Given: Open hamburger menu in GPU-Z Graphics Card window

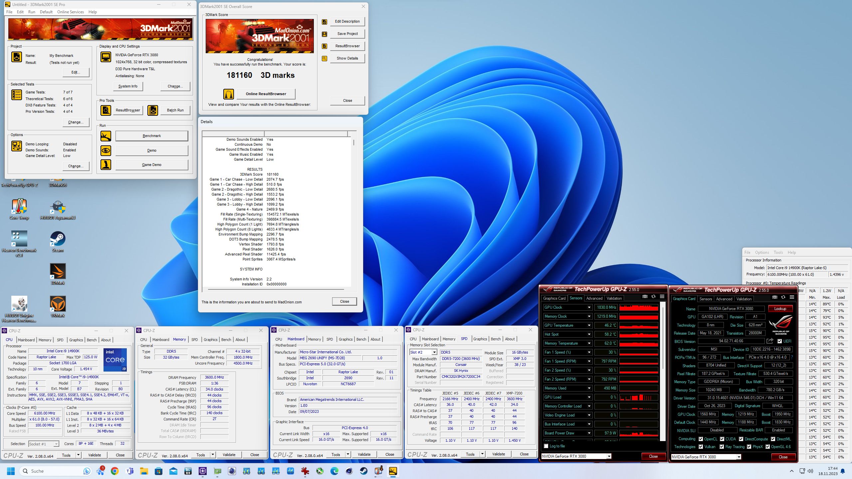Looking at the screenshot, I should click(x=792, y=297).
